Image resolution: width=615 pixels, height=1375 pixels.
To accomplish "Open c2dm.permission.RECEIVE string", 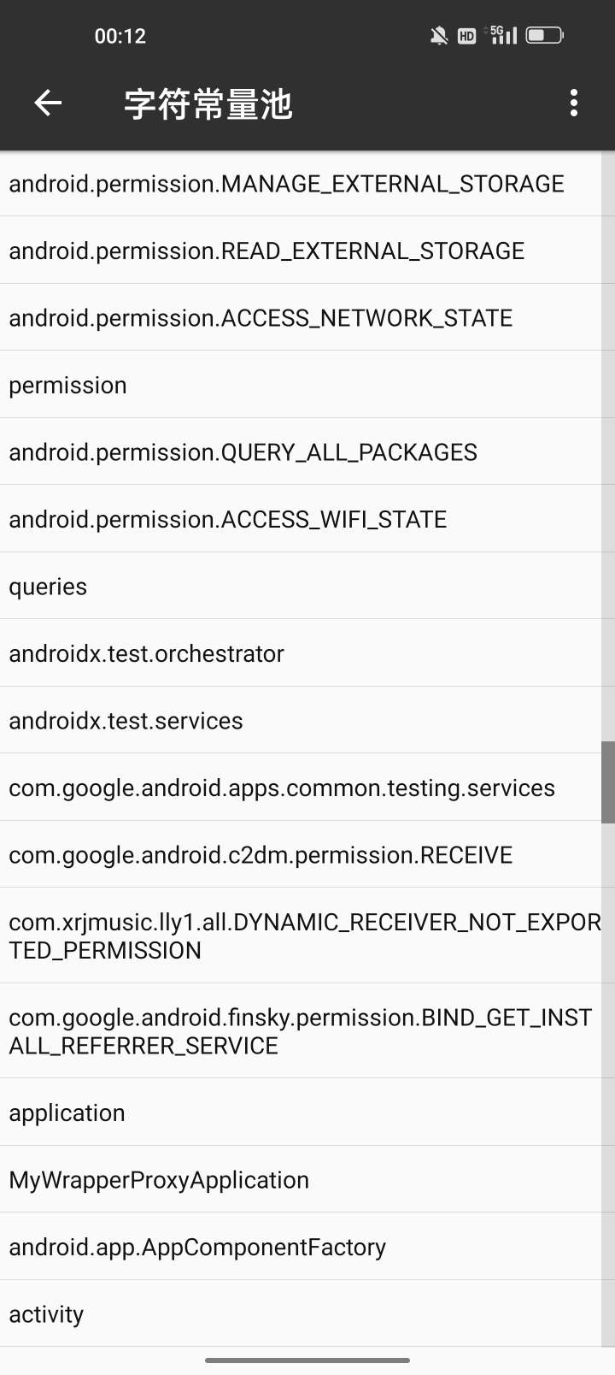I will tap(301, 854).
